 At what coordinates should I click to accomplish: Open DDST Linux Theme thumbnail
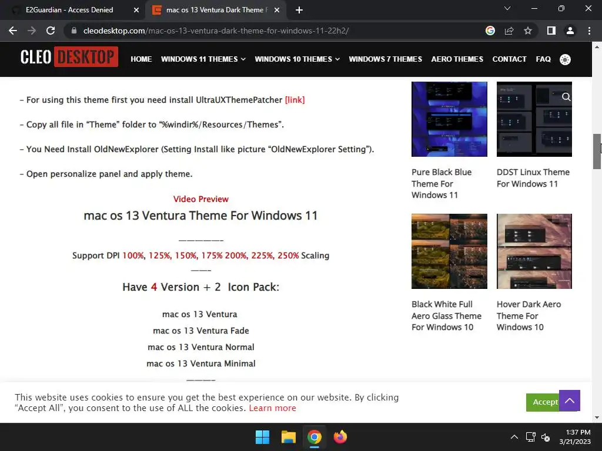coord(534,119)
